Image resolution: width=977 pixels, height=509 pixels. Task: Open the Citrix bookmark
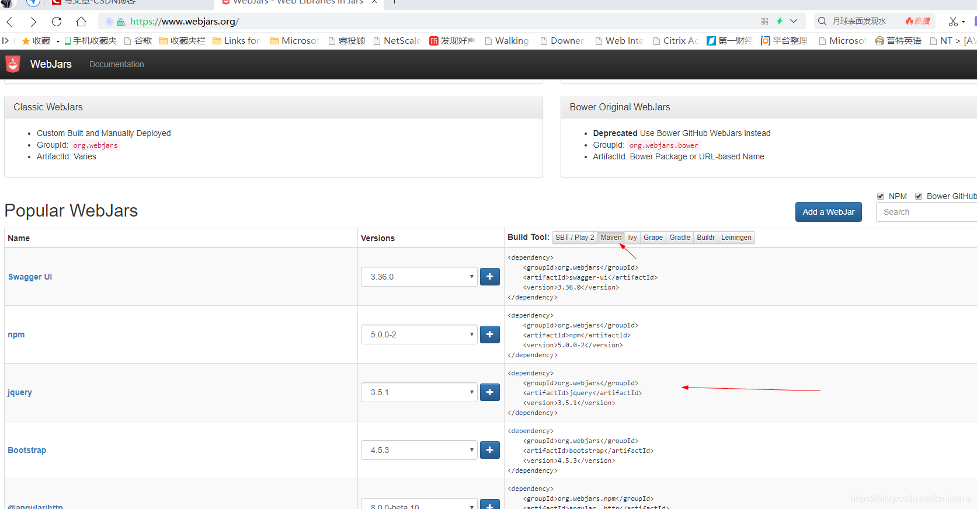pyautogui.click(x=676, y=41)
